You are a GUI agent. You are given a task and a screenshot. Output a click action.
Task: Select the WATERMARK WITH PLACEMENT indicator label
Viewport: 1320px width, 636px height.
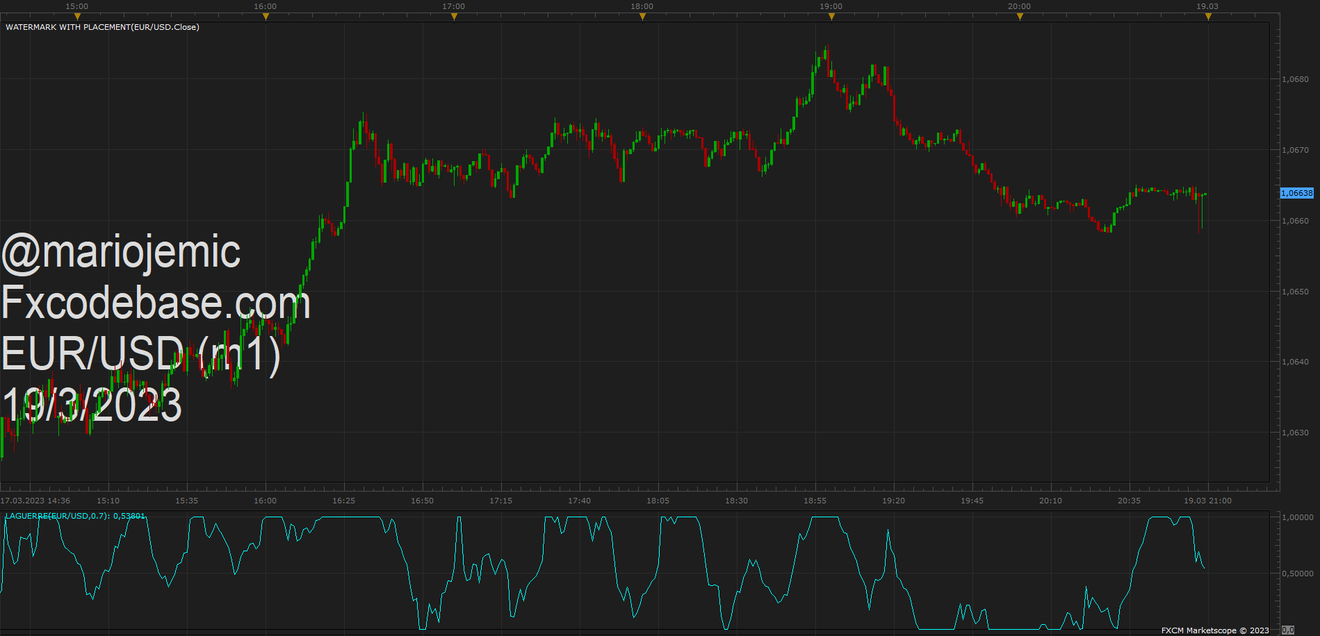coord(102,27)
